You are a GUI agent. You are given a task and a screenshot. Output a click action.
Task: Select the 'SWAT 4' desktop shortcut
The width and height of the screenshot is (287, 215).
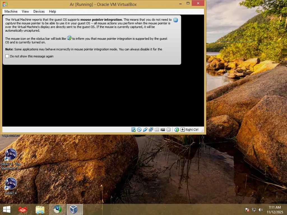[11, 186]
